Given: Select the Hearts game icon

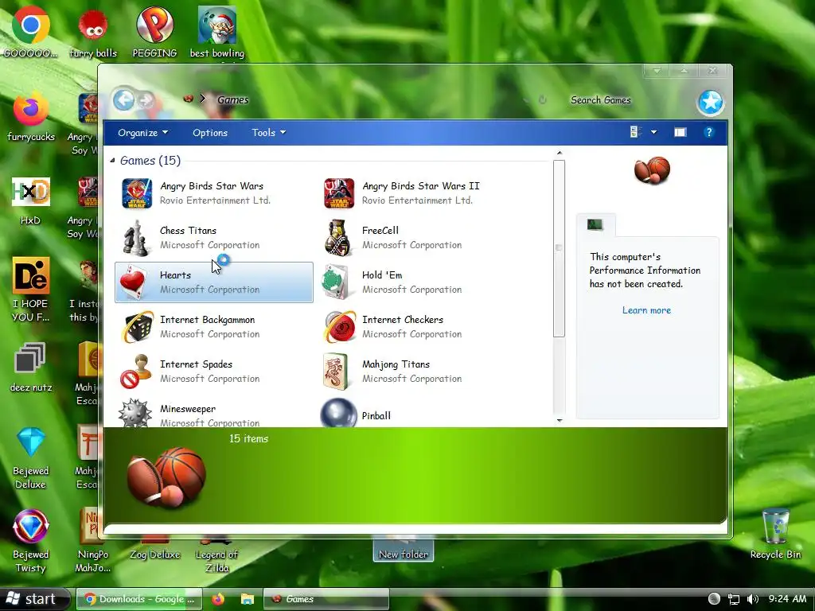Looking at the screenshot, I should (134, 282).
